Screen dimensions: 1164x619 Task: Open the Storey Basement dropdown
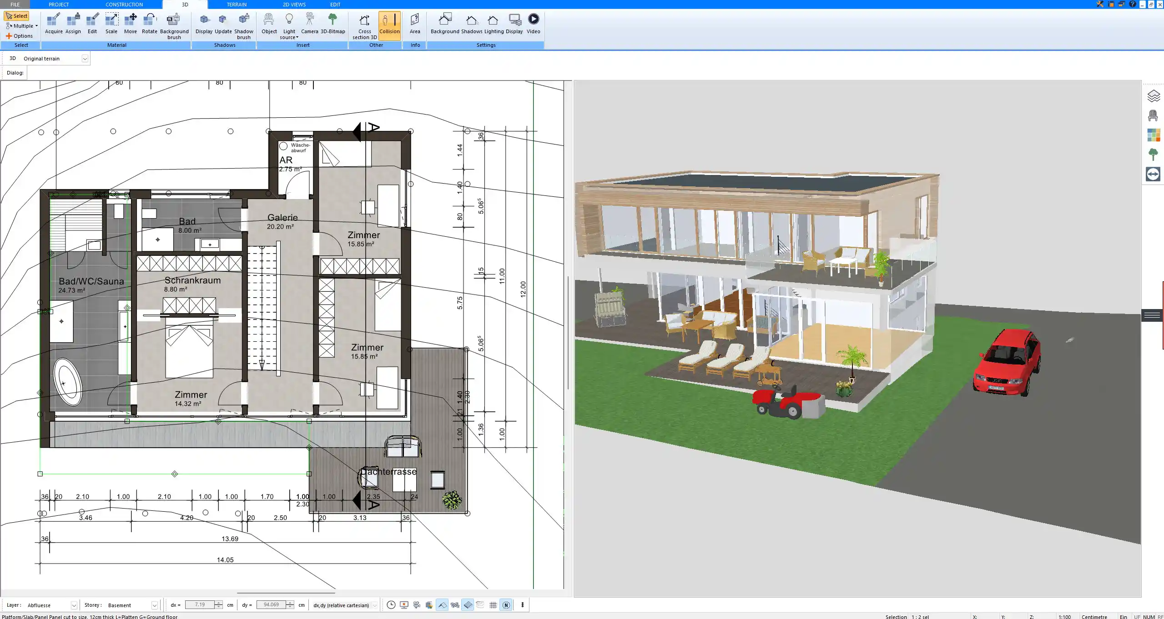pyautogui.click(x=154, y=605)
